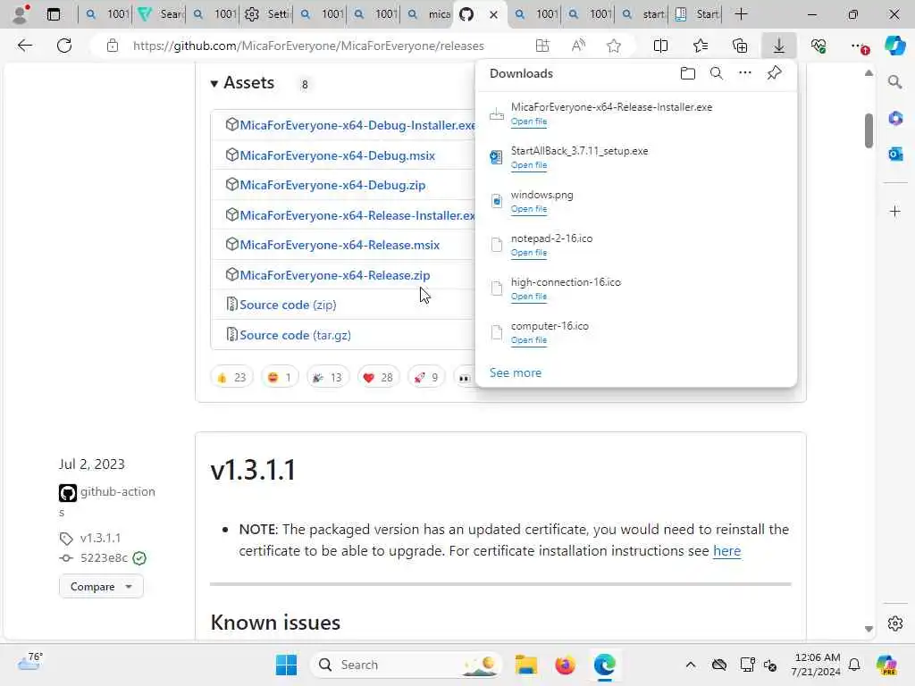Toggle hooray reaction with 13

coord(328,378)
